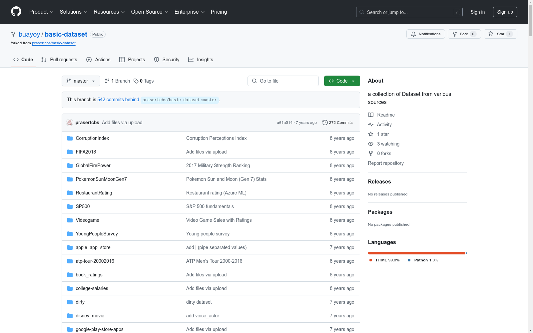Click the commits history clock icon

click(x=325, y=123)
